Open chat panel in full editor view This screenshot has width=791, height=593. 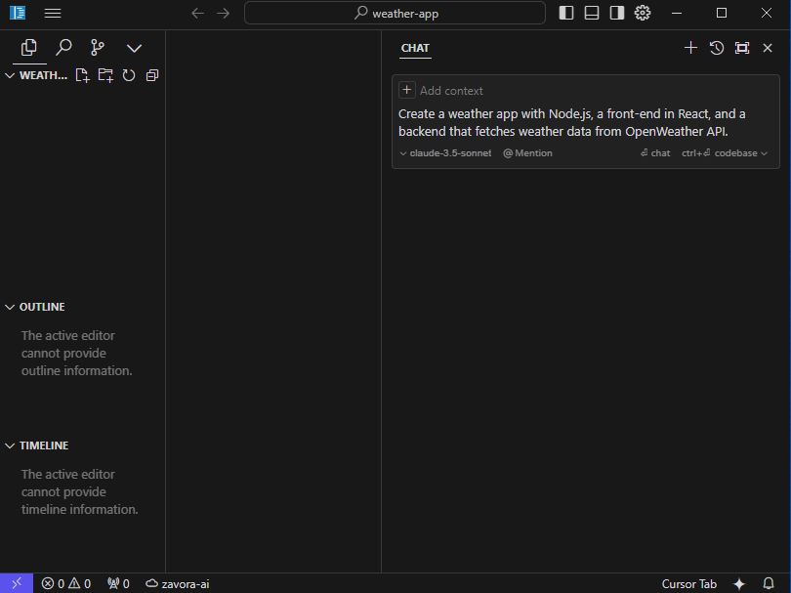tap(742, 48)
